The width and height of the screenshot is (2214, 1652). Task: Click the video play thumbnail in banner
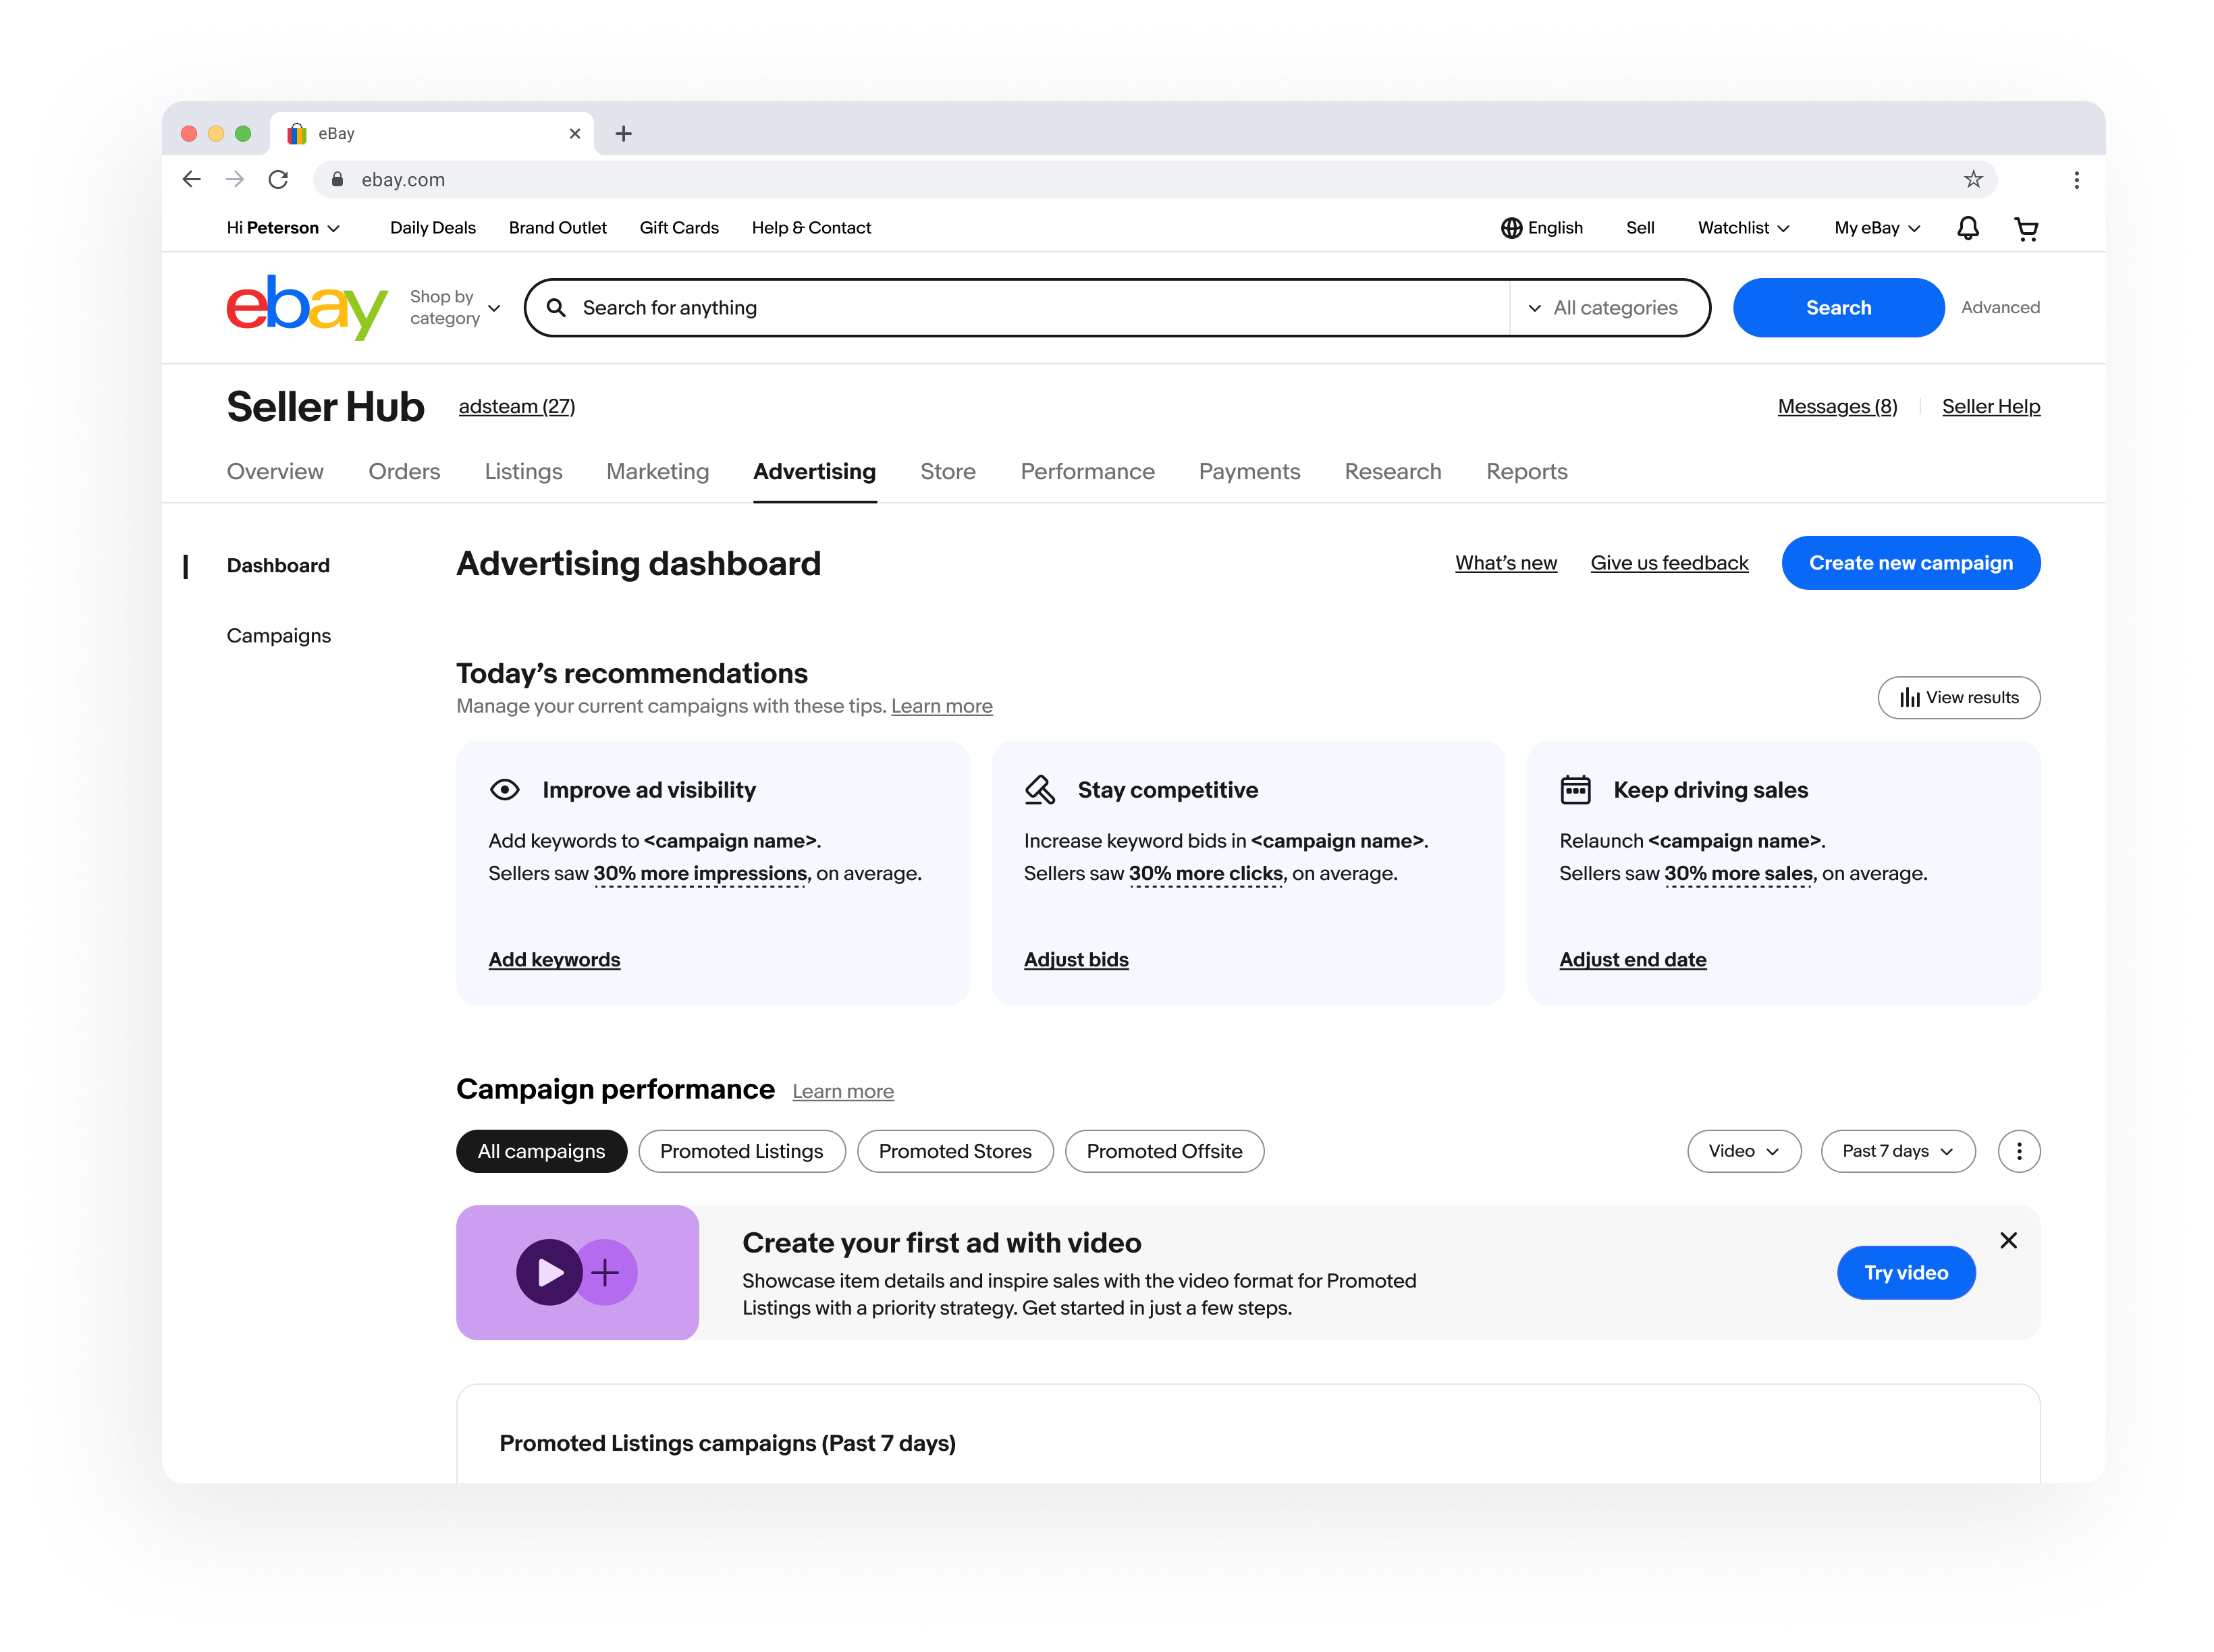tap(577, 1272)
